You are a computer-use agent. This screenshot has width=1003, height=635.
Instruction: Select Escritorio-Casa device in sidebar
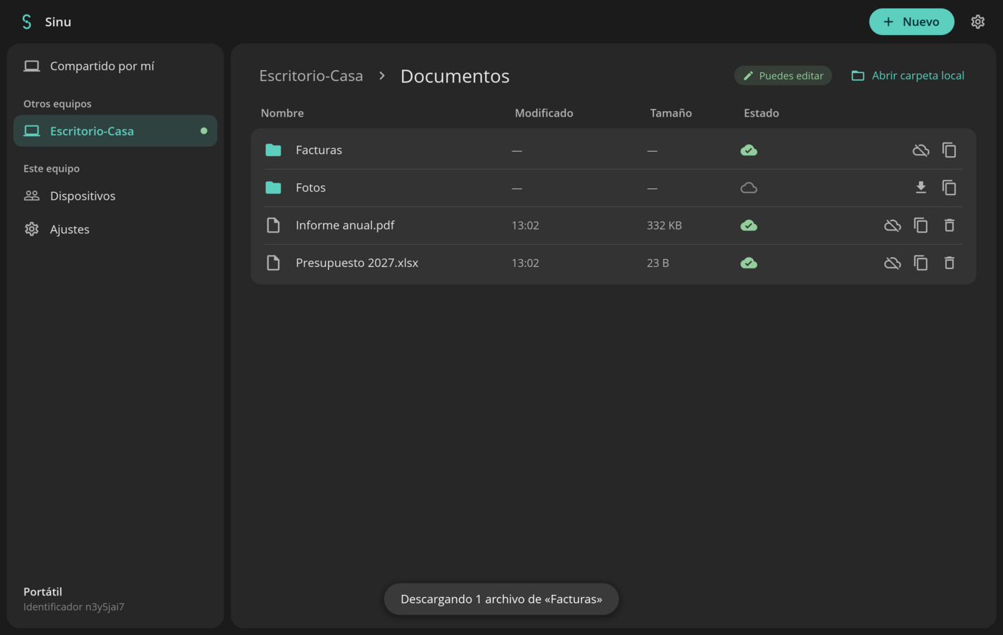[x=115, y=131]
